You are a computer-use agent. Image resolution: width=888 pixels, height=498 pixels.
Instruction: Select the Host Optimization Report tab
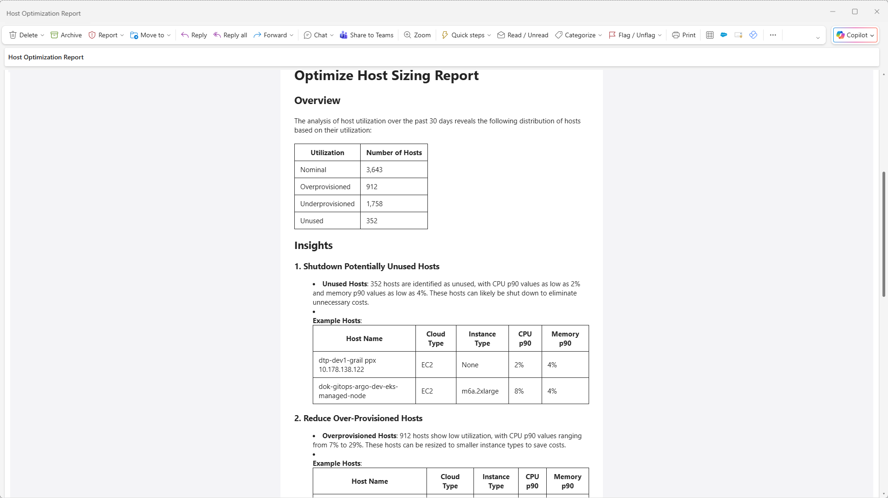coord(46,57)
